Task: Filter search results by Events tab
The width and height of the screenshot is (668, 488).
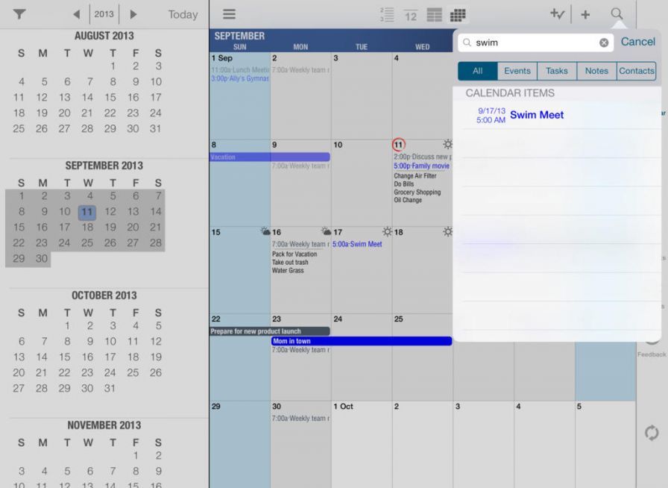Action: [x=517, y=71]
